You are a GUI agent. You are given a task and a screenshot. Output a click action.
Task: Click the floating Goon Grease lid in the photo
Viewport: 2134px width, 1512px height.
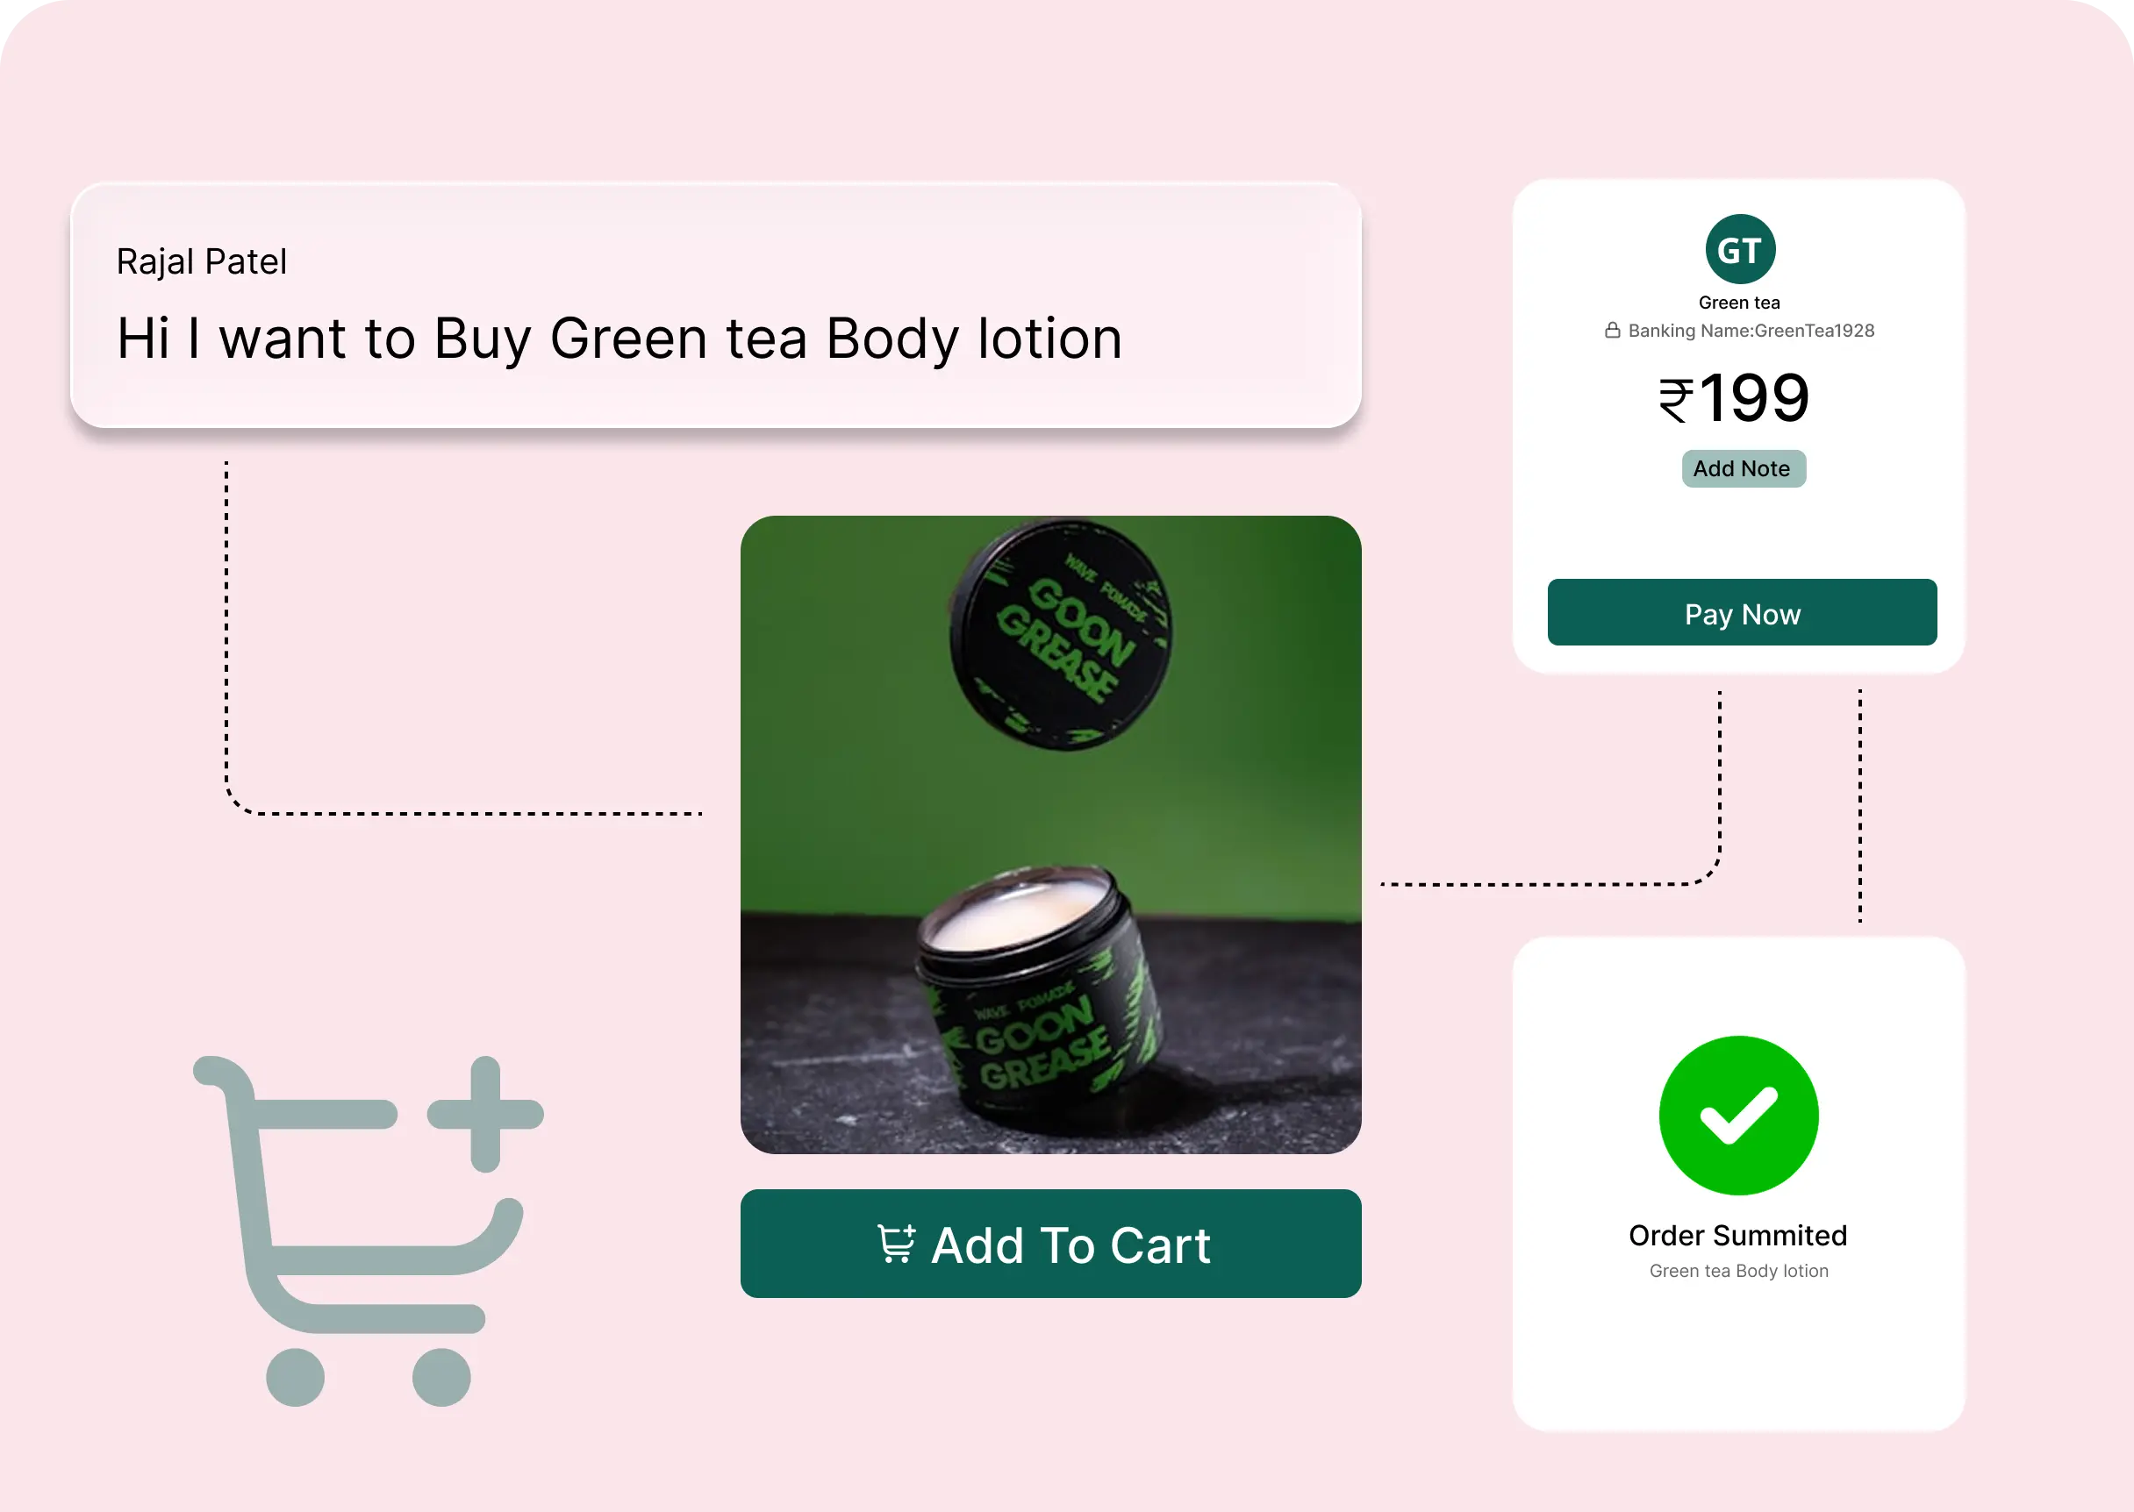1061,634
